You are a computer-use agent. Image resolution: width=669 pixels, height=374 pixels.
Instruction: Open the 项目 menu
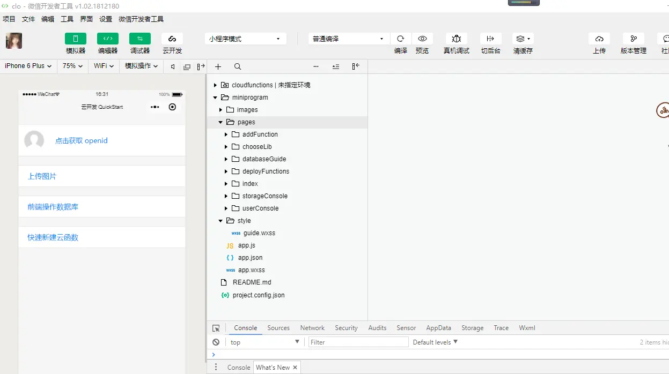coord(9,19)
